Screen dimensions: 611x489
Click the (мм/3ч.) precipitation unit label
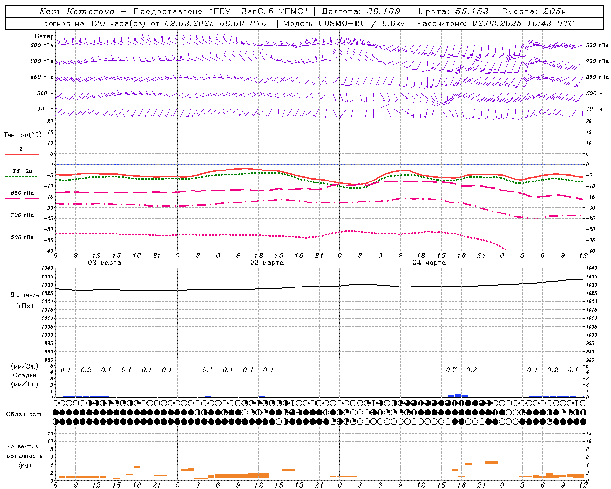24,366
